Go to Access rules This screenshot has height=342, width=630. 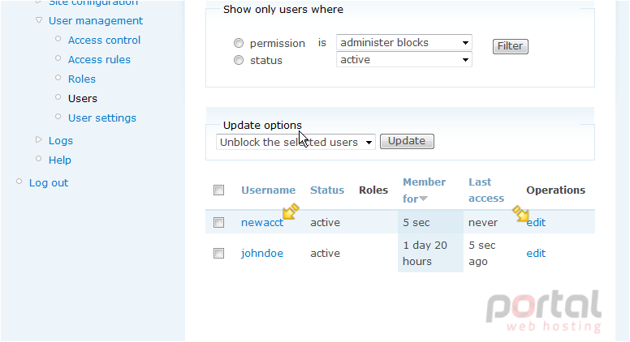99,60
